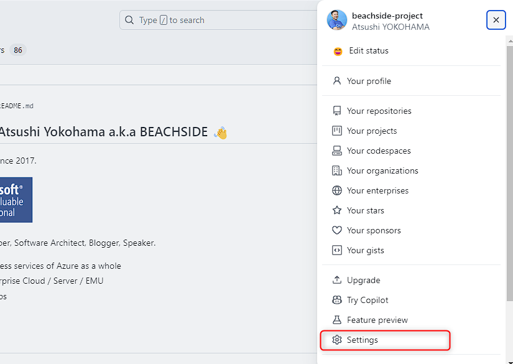
Task: Select the Your gists code icon
Action: (x=336, y=250)
